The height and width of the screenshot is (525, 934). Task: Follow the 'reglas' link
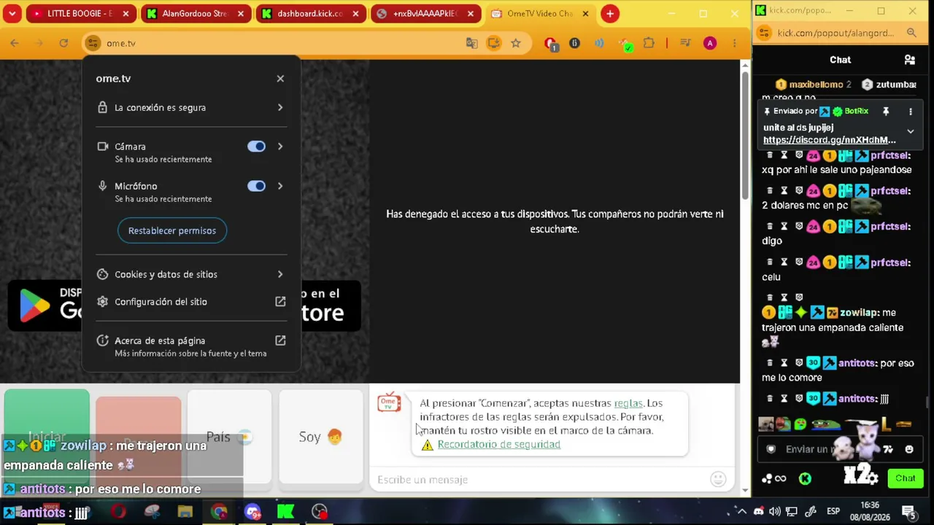[628, 403]
